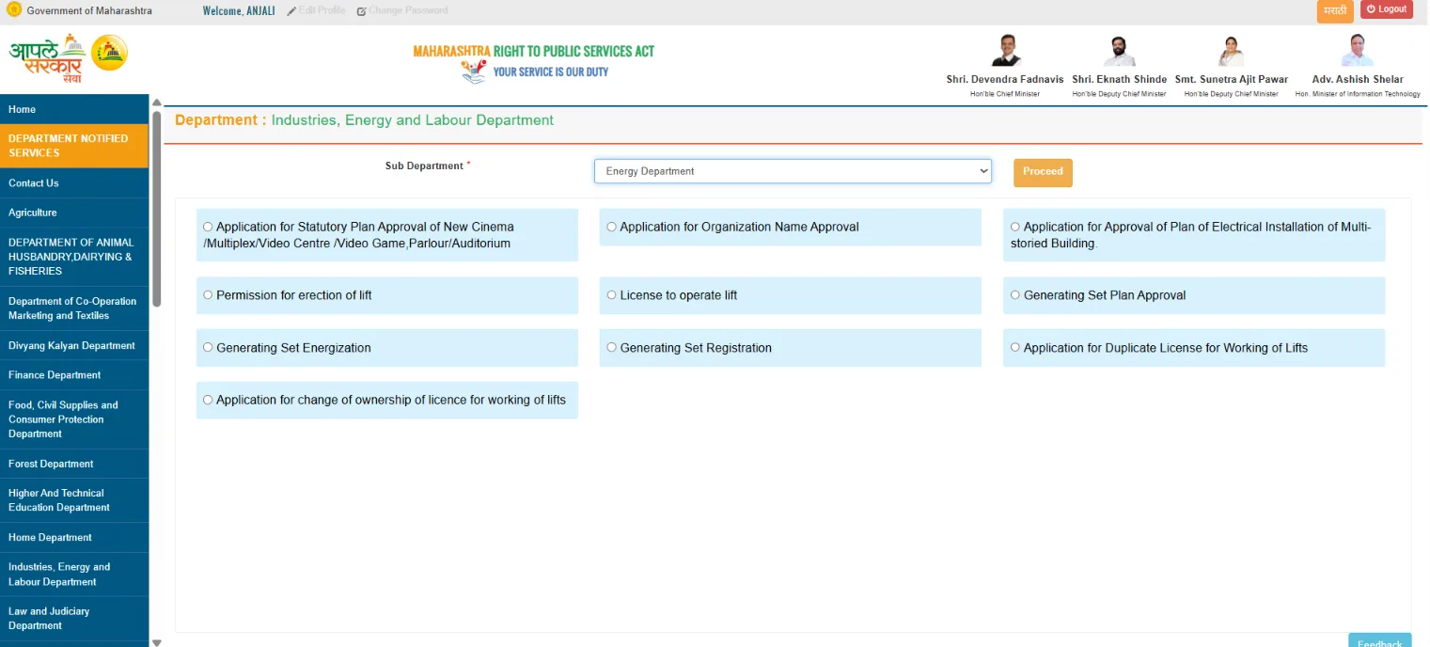Open Co-Operation Marketing and Textiles department
The height and width of the screenshot is (647, 1430).
point(74,308)
